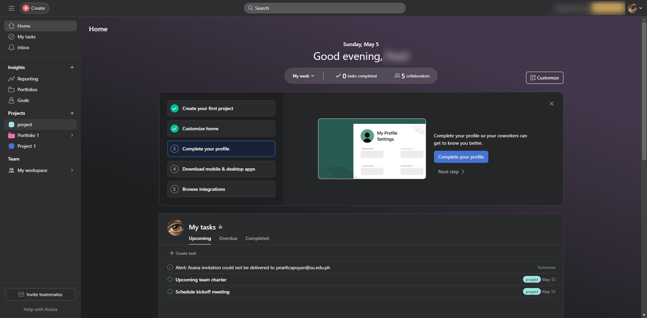Click the My tasks checkmark icon
This screenshot has width=647, height=318.
click(x=11, y=37)
